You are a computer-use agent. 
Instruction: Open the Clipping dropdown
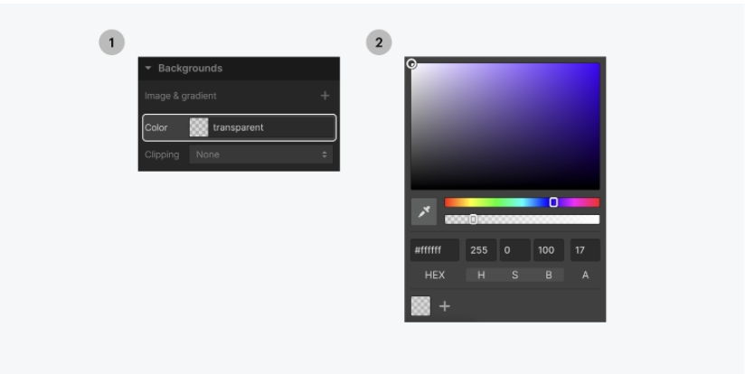(x=261, y=154)
